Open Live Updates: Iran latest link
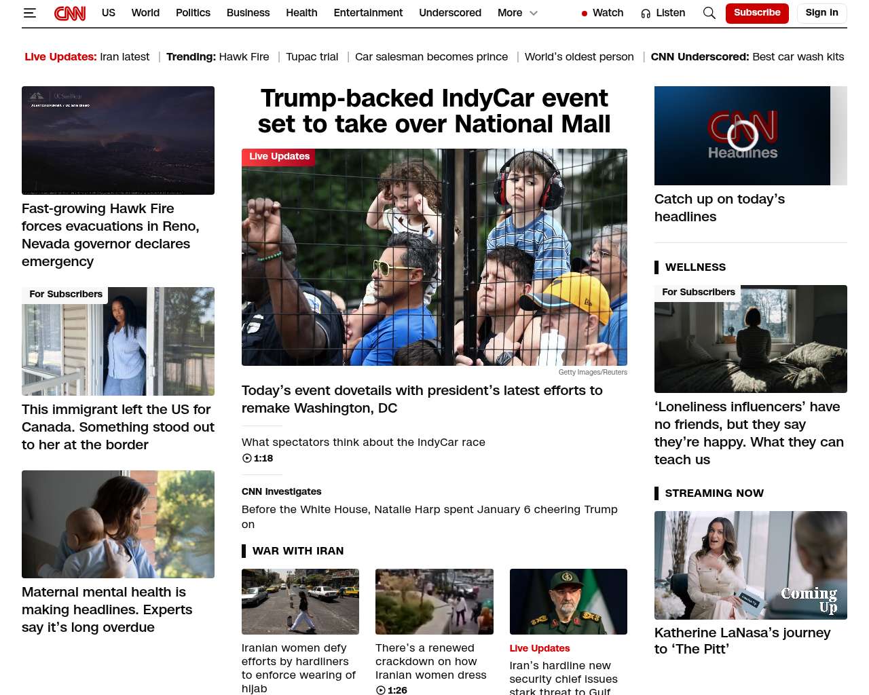The height and width of the screenshot is (695, 869). [x=87, y=57]
